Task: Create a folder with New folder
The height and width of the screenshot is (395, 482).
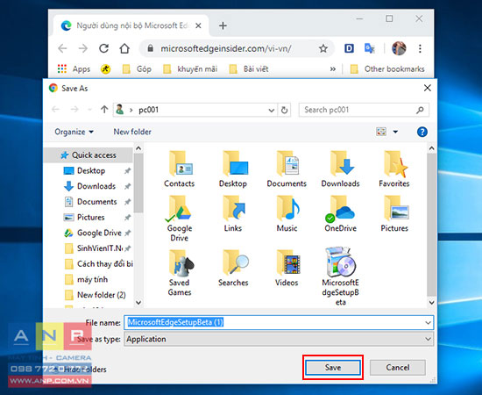Action: 132,132
